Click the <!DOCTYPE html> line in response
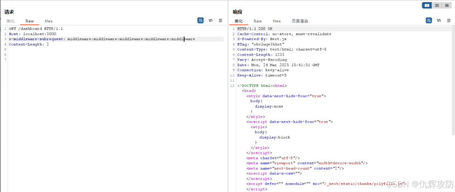This screenshot has width=455, height=192. tap(262, 86)
